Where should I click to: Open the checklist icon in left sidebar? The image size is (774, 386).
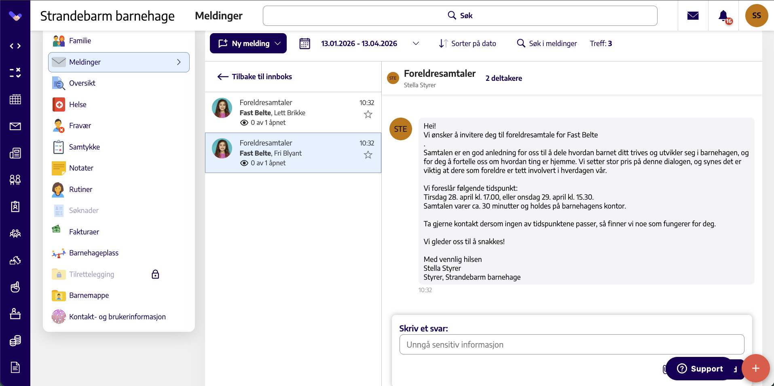click(x=15, y=73)
